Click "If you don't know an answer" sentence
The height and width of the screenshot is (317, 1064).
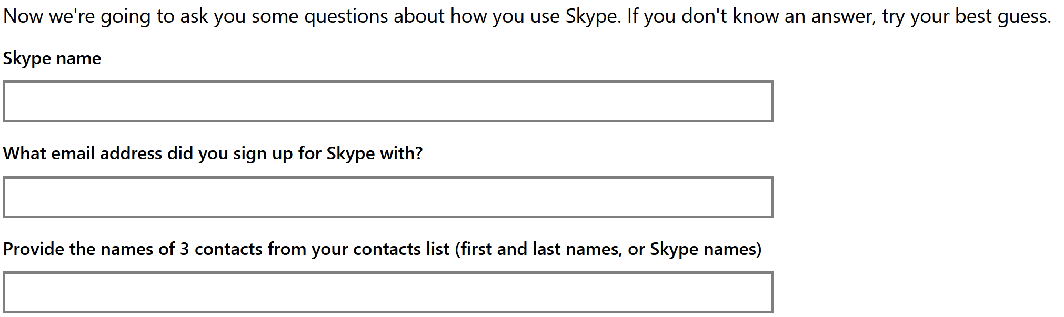(751, 16)
